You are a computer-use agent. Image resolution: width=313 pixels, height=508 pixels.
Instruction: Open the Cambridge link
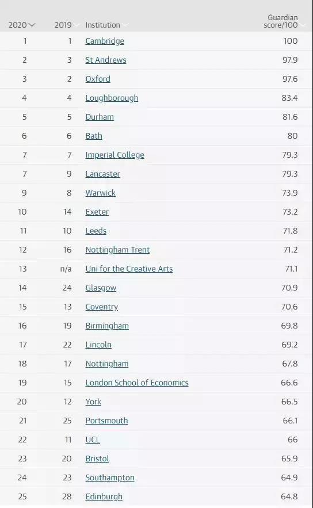pos(105,41)
